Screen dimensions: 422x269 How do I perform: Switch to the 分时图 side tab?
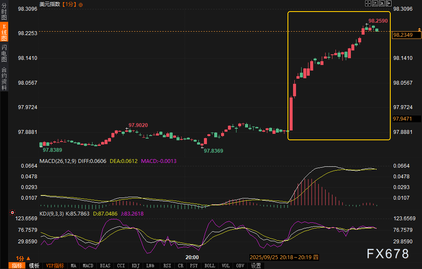[4, 12]
